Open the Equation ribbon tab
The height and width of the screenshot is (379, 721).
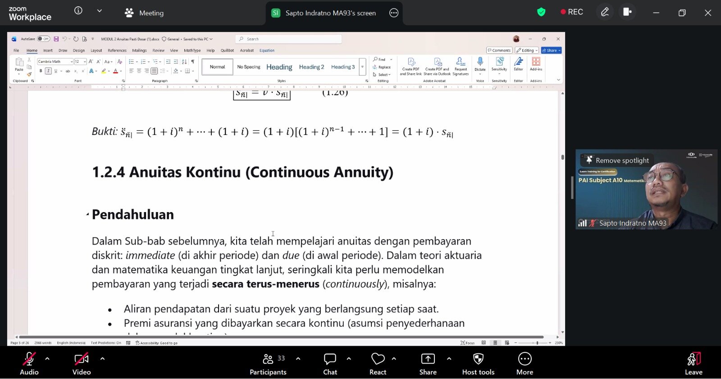click(x=267, y=51)
